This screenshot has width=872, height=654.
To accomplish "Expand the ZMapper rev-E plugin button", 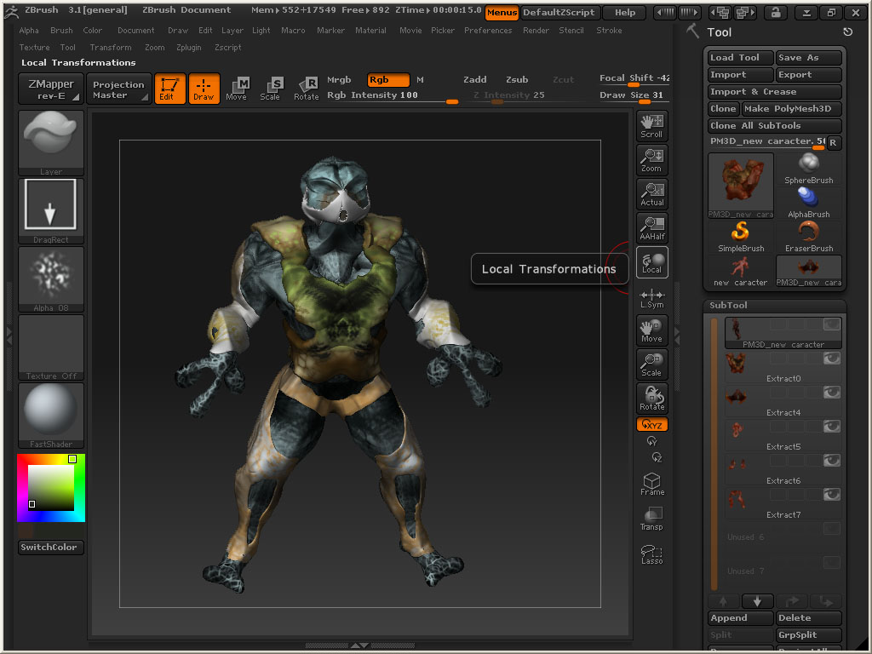I will pos(51,89).
